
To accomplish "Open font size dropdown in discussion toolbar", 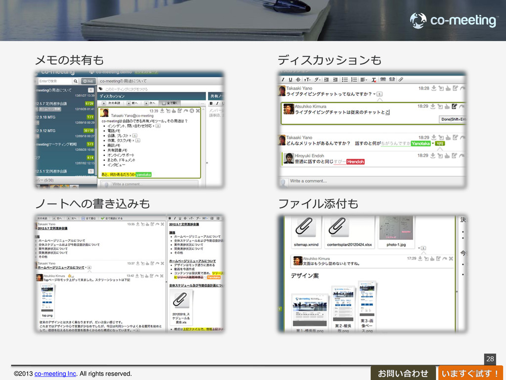I will (307, 80).
